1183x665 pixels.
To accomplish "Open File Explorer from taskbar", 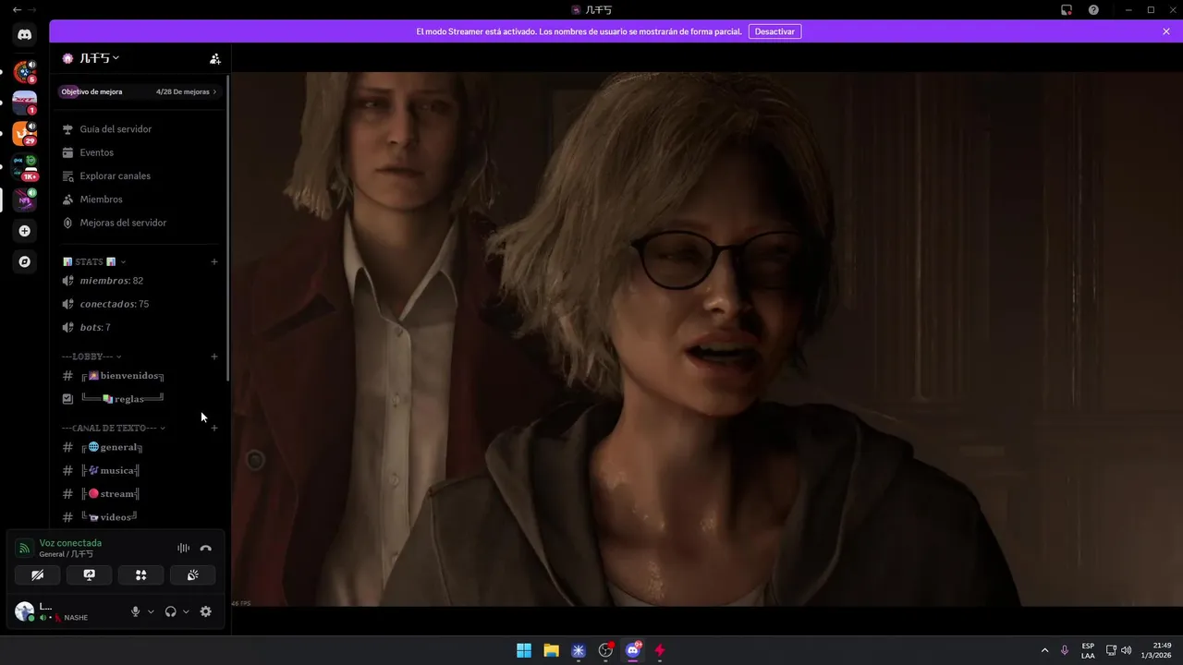I will (551, 650).
